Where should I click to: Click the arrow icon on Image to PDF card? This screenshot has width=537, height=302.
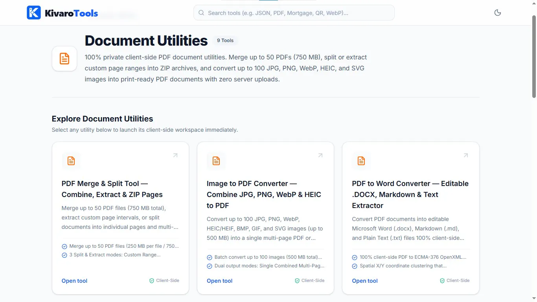(x=320, y=155)
